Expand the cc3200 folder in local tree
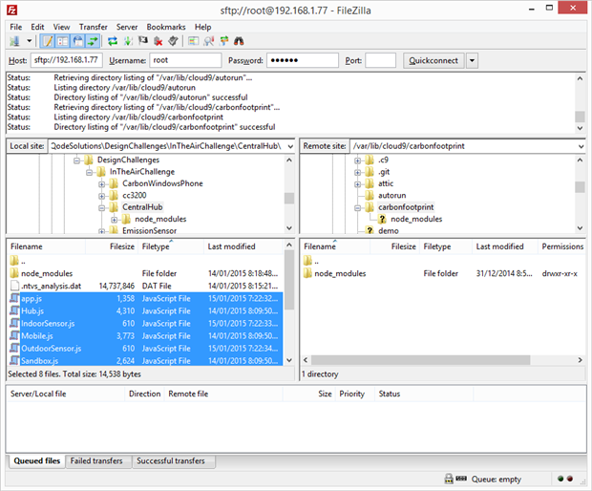The image size is (592, 491). tap(101, 195)
